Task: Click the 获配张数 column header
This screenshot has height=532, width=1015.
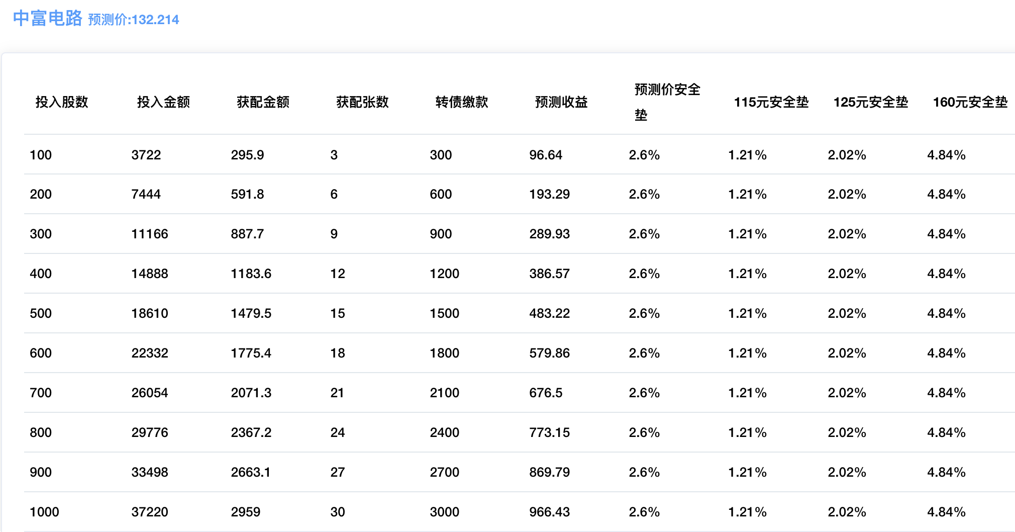Action: tap(362, 102)
